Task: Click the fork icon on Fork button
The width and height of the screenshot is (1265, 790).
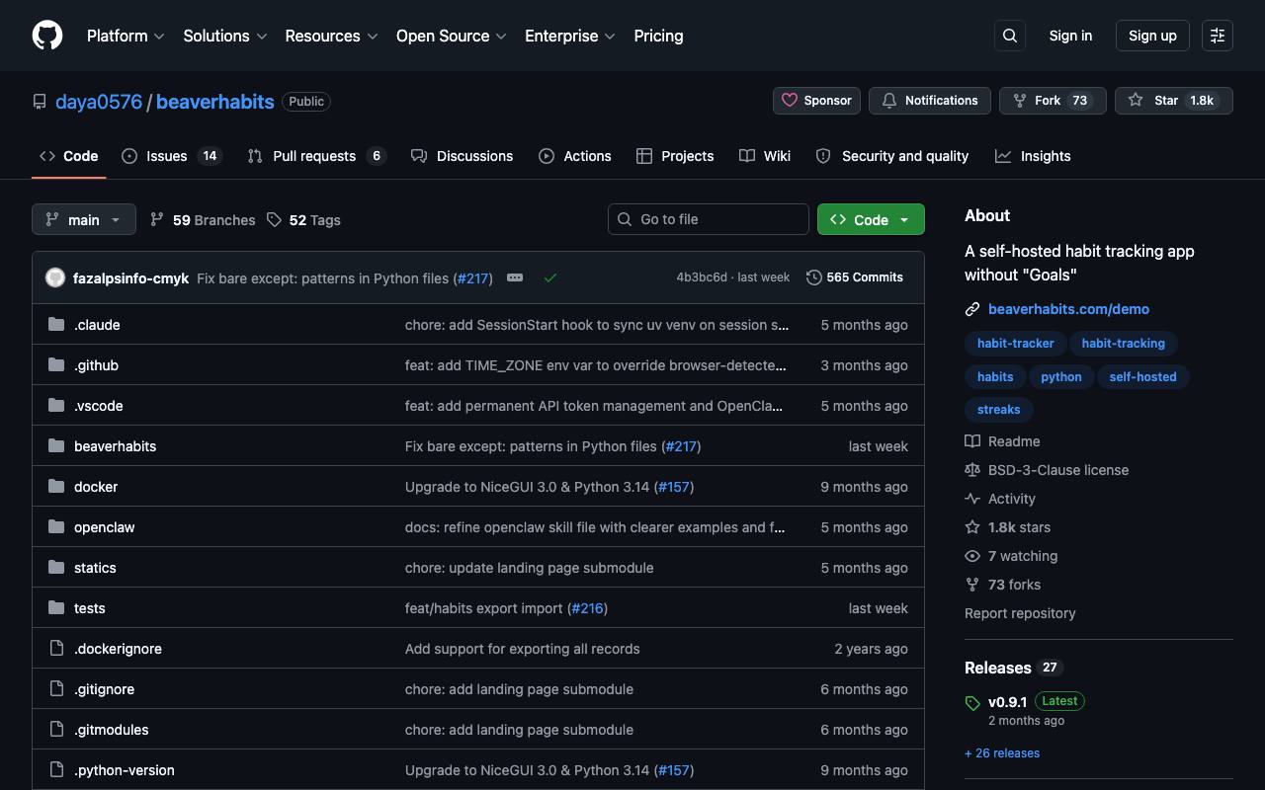Action: coord(1019,101)
